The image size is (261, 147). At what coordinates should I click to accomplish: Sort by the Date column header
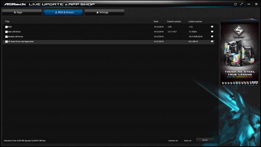pos(156,21)
